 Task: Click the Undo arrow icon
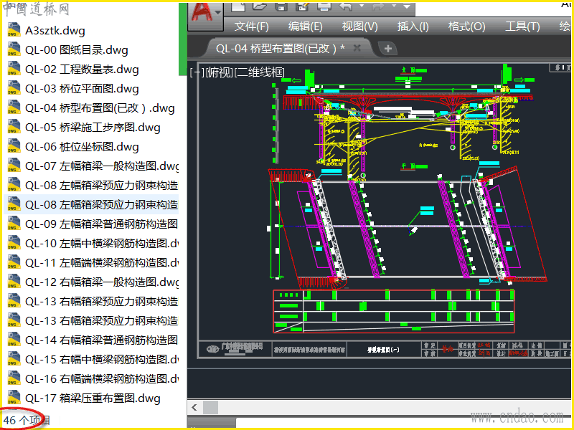coord(346,6)
